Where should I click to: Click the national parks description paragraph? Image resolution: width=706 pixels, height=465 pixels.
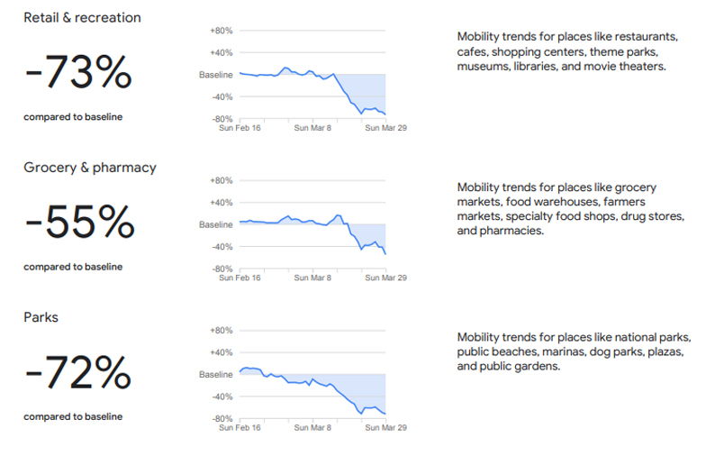coord(574,351)
